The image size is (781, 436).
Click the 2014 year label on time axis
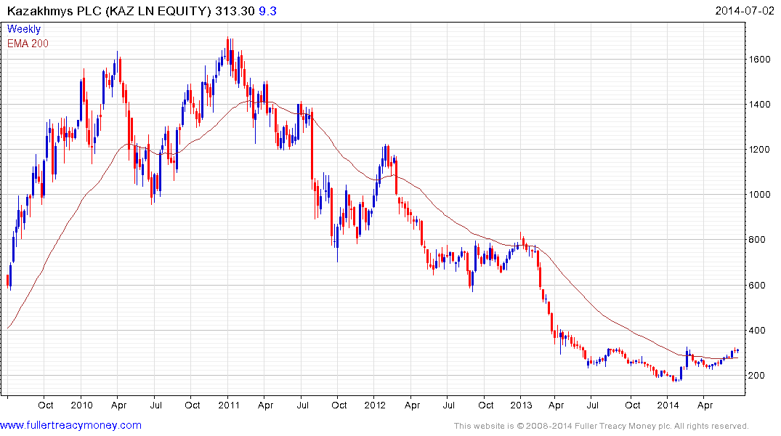click(668, 405)
